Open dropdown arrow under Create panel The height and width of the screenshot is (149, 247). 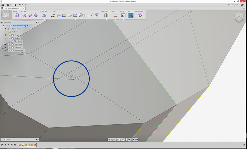(17, 19)
